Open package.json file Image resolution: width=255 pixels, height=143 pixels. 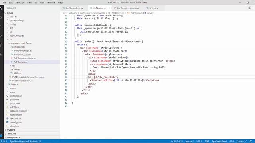16,115
